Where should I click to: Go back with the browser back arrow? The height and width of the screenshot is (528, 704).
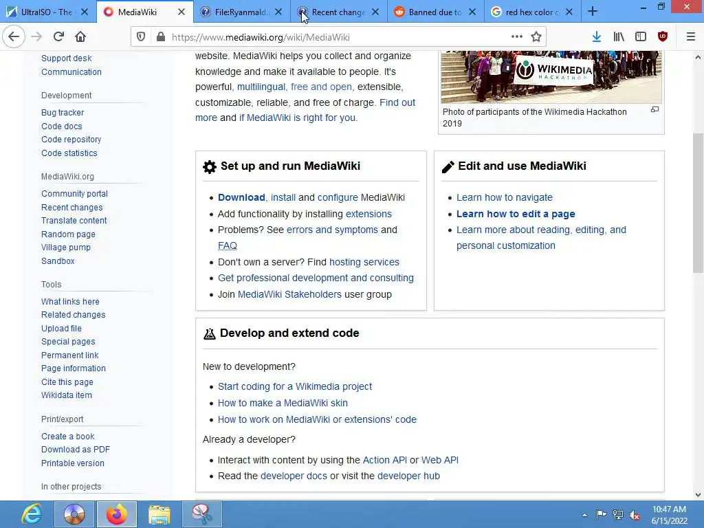click(x=14, y=37)
